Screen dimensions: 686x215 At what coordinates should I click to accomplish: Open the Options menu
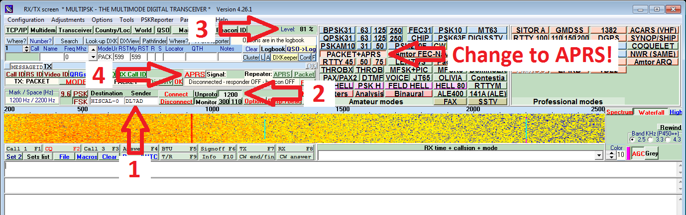click(102, 20)
